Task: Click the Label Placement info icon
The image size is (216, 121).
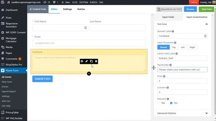Action: coord(175,43)
